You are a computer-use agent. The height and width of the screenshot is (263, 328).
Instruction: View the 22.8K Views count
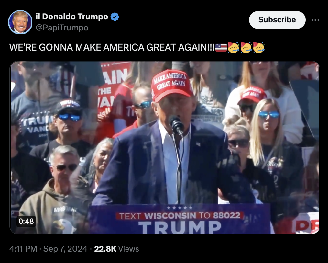coord(116,249)
